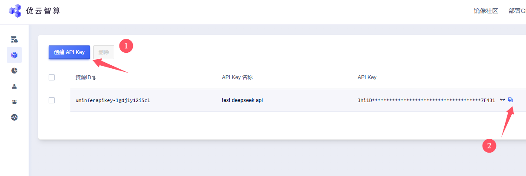526x176 pixels.
Task: Click the API Key 名称 column header
Action: pyautogui.click(x=237, y=77)
